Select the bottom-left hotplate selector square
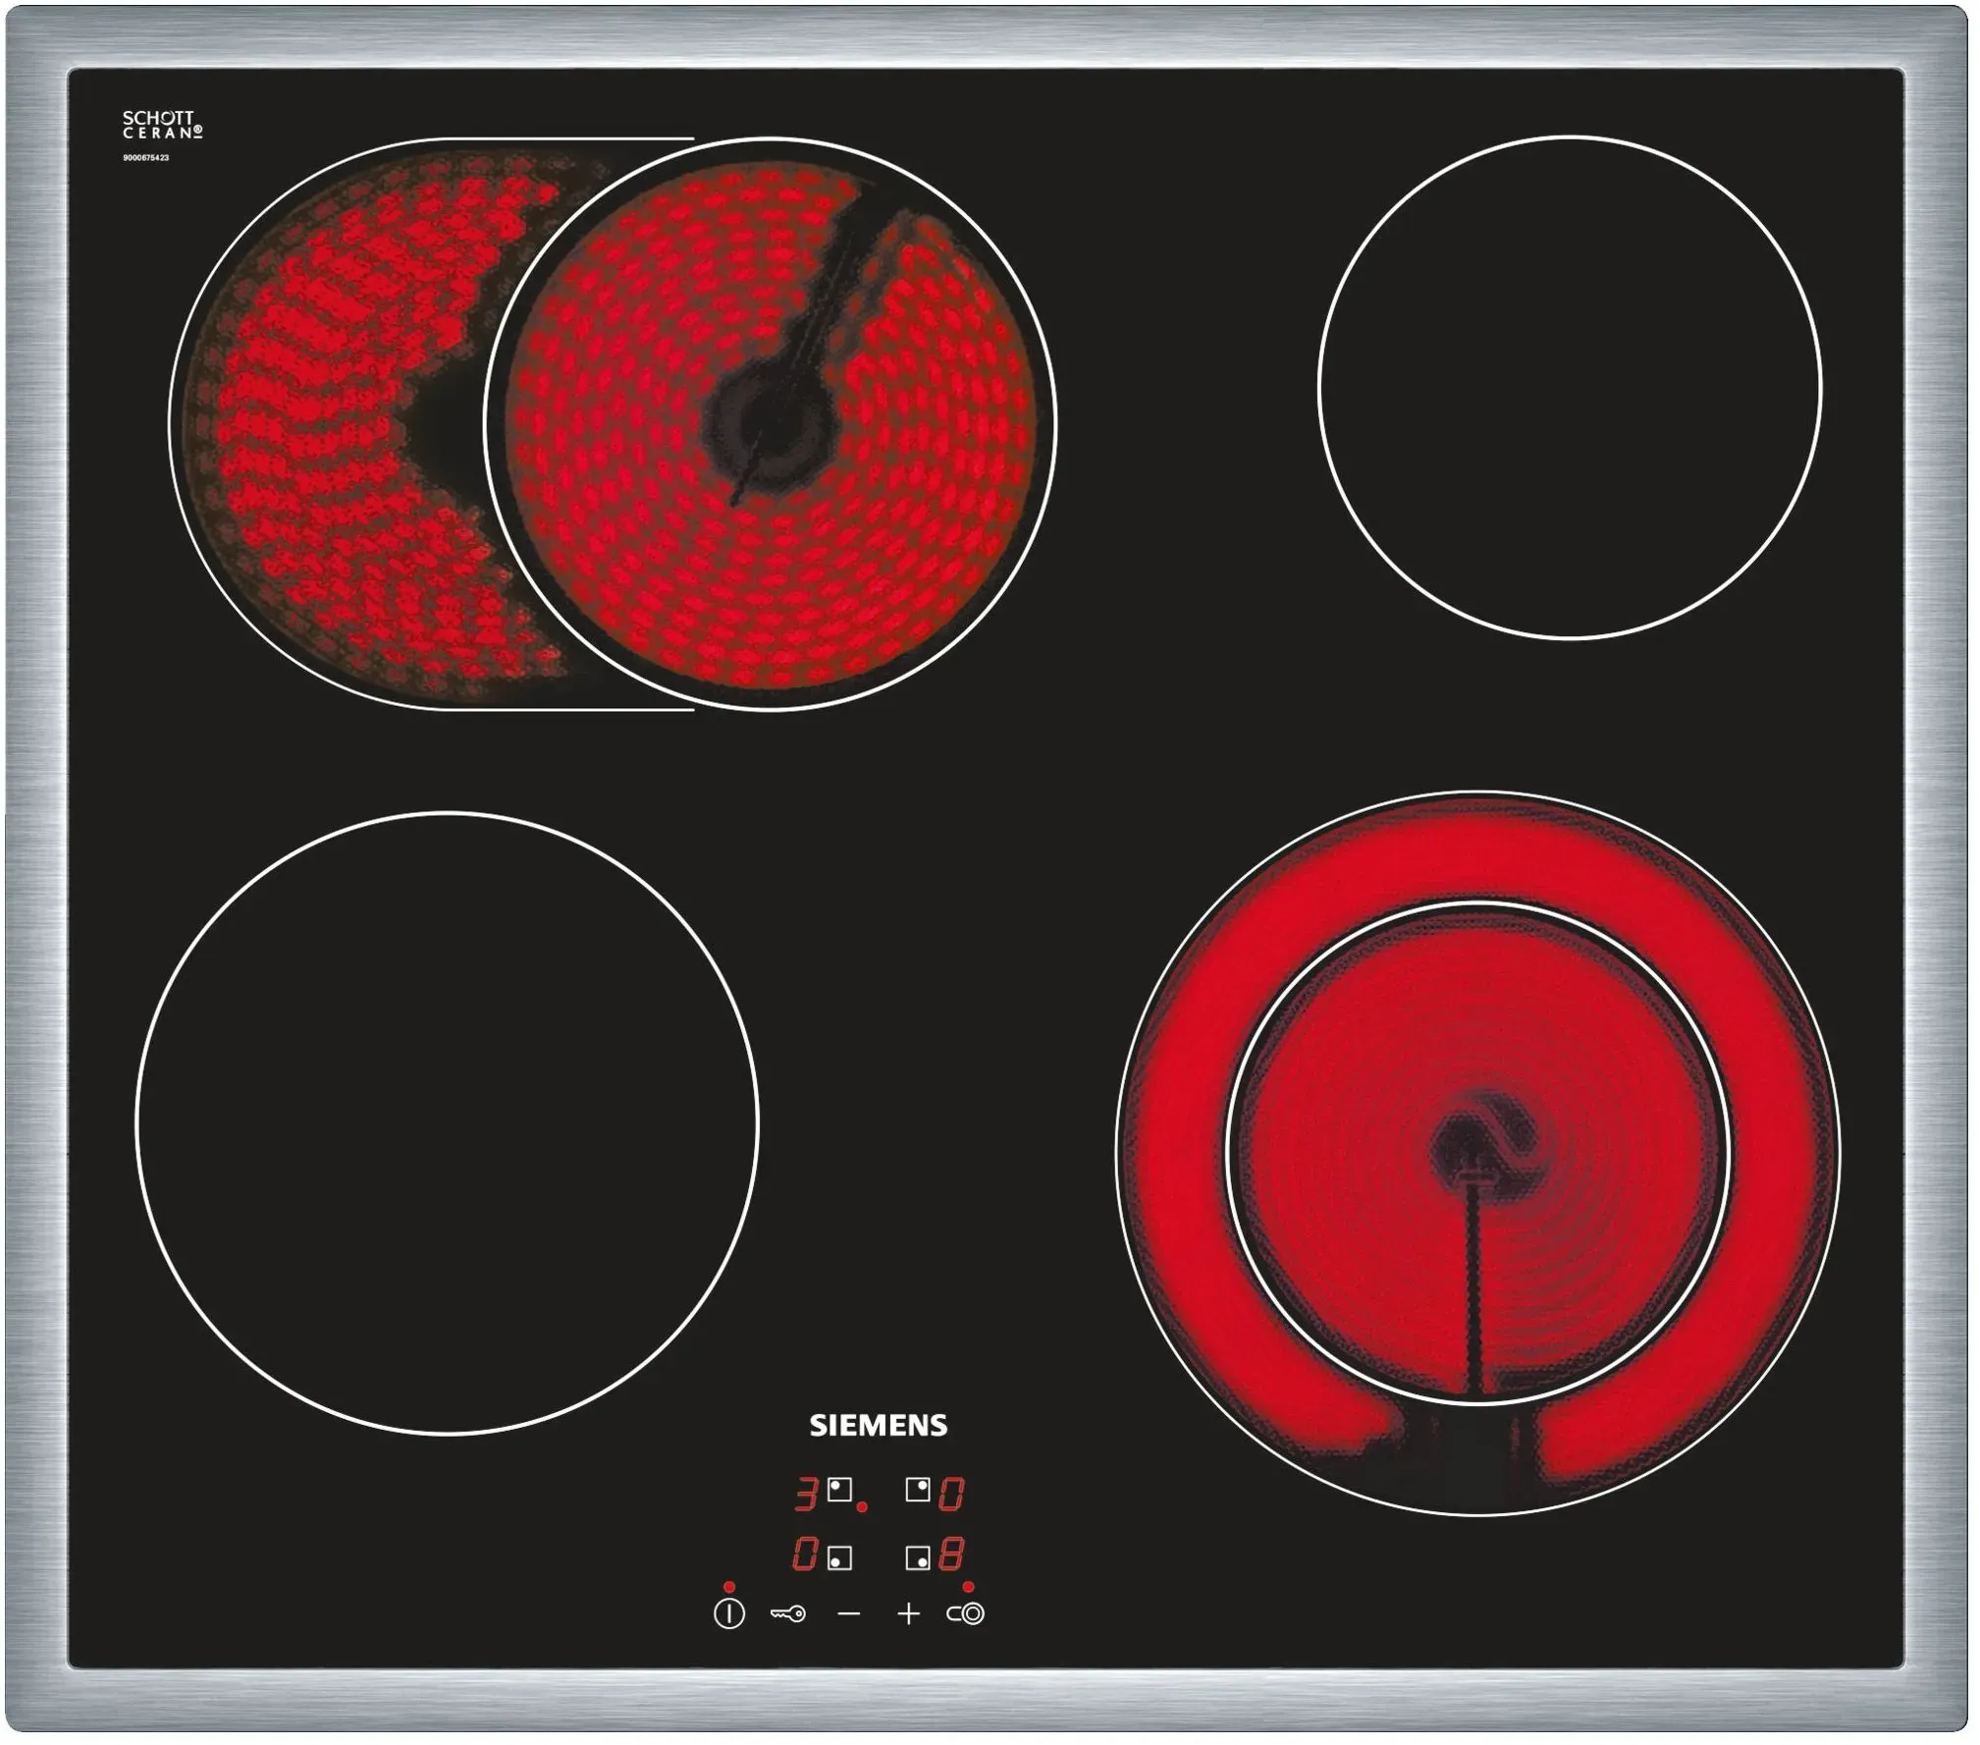 tap(839, 1558)
